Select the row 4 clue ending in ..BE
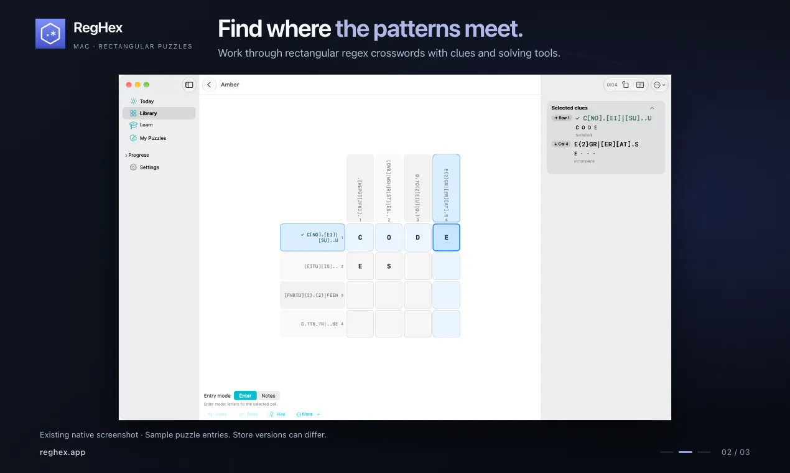This screenshot has height=473, width=790. pyautogui.click(x=312, y=324)
